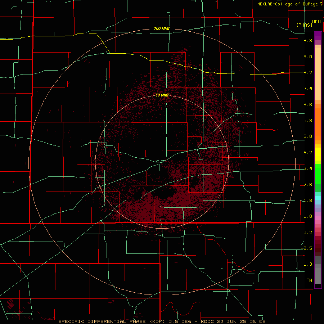Click the 6.6 value on the legend
The height and width of the screenshot is (324, 324).
(x=308, y=104)
